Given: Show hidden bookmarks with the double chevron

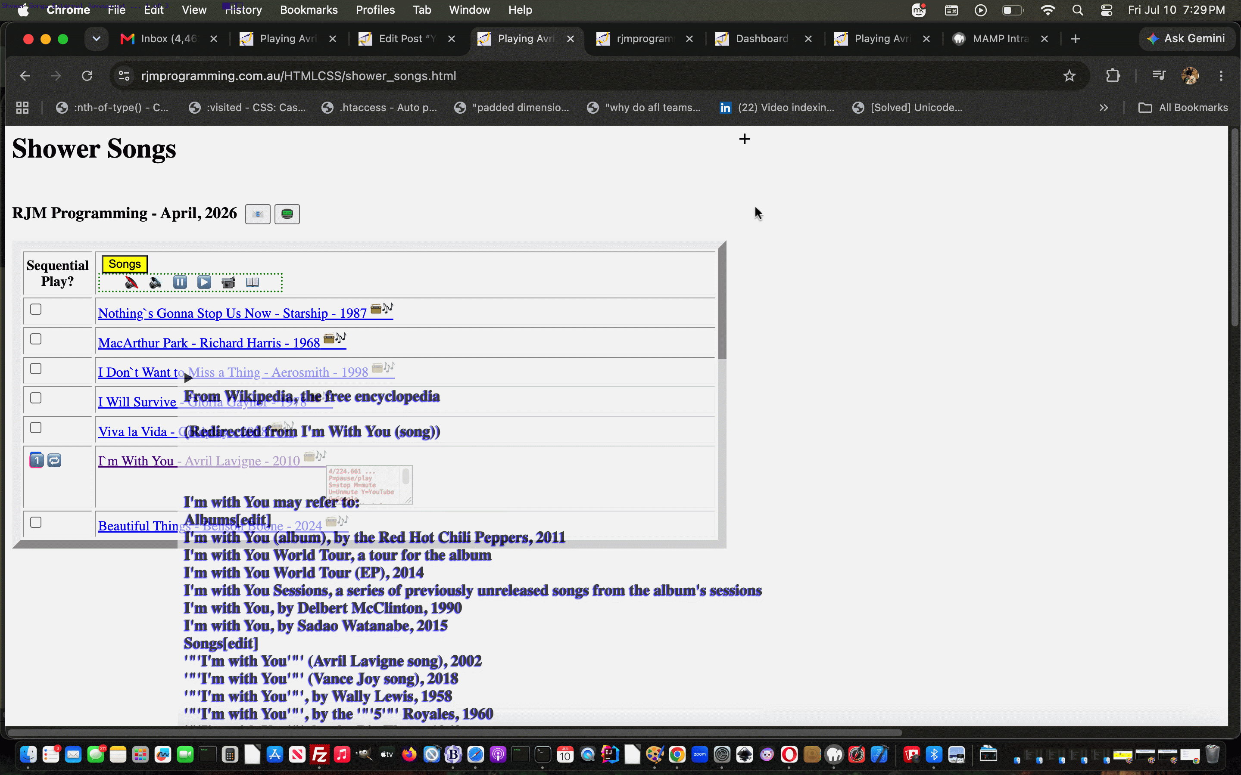Looking at the screenshot, I should click(1104, 108).
